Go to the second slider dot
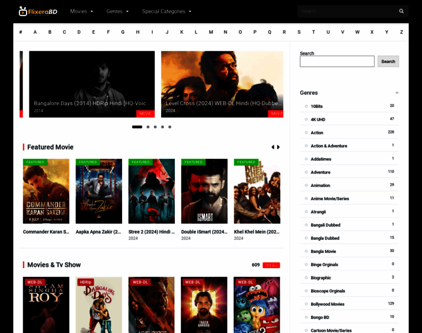Viewport: 422px width, 333px height. 148,127
